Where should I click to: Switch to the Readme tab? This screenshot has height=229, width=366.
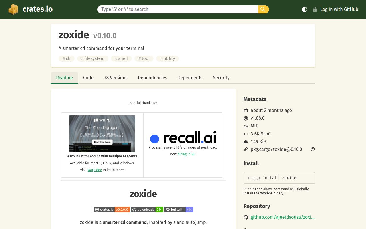click(x=64, y=78)
